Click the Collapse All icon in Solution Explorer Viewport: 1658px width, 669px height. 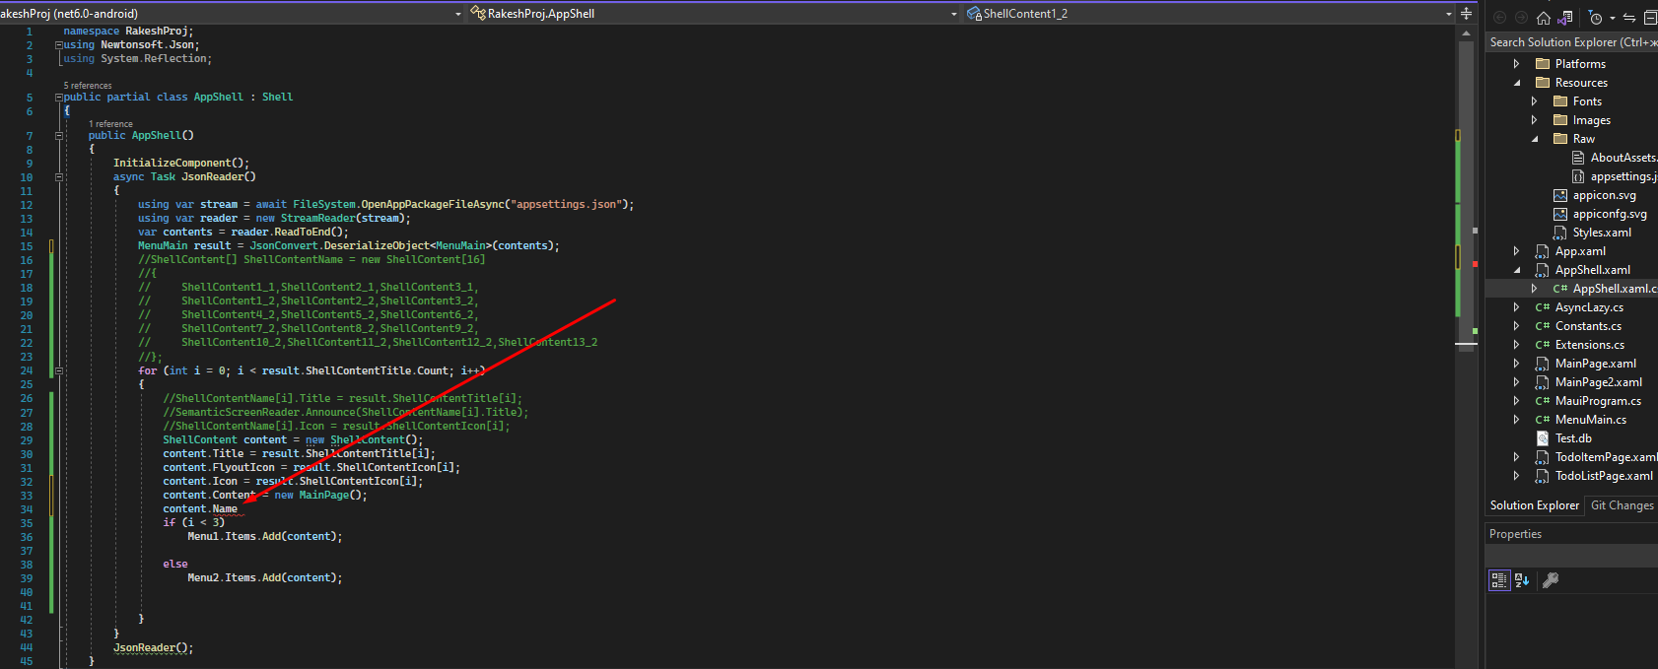point(1651,18)
